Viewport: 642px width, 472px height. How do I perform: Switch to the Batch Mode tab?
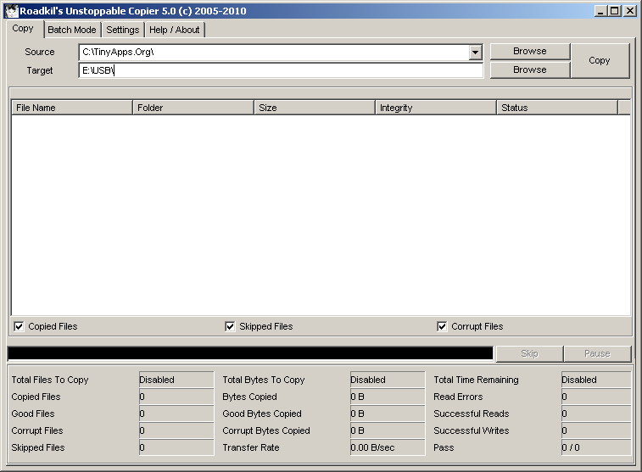[71, 30]
